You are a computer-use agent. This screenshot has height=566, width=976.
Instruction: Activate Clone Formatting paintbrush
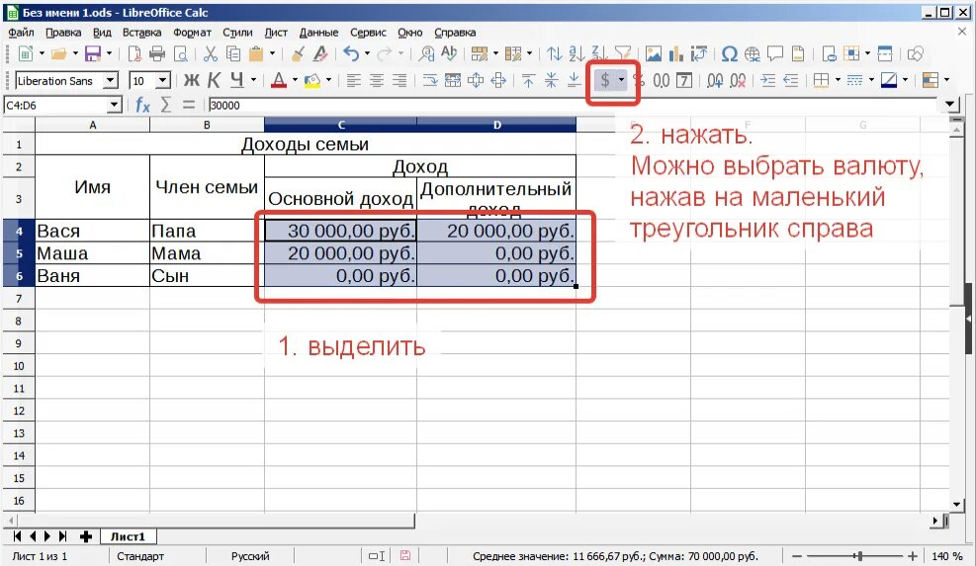point(298,54)
